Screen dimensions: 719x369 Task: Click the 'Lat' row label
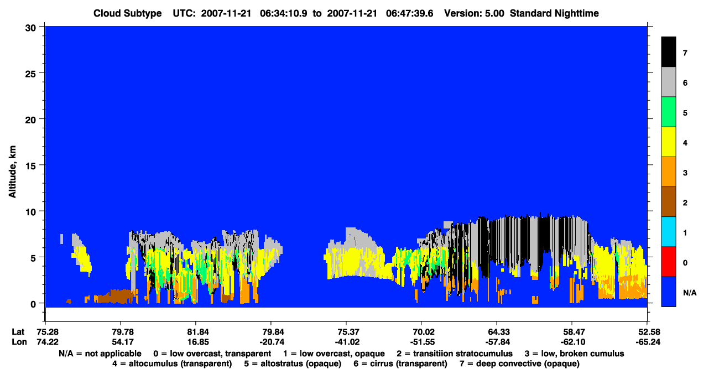tap(18, 332)
